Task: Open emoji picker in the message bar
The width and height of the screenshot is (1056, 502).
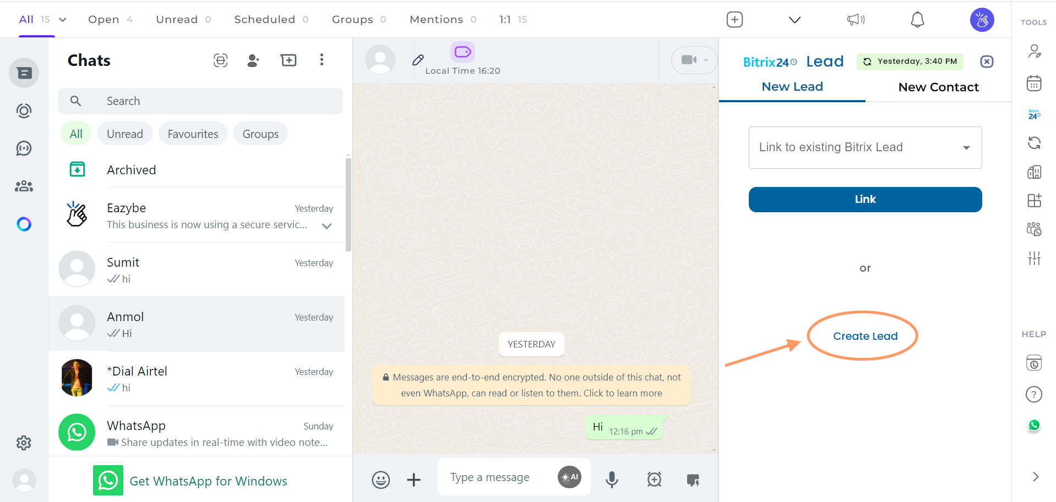Action: coord(380,479)
